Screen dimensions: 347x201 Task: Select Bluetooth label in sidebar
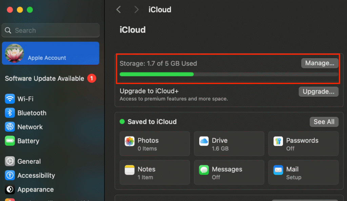(32, 113)
